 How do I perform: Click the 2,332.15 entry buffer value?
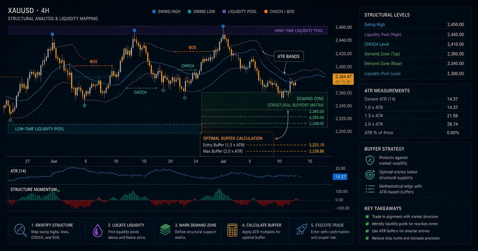coord(316,145)
